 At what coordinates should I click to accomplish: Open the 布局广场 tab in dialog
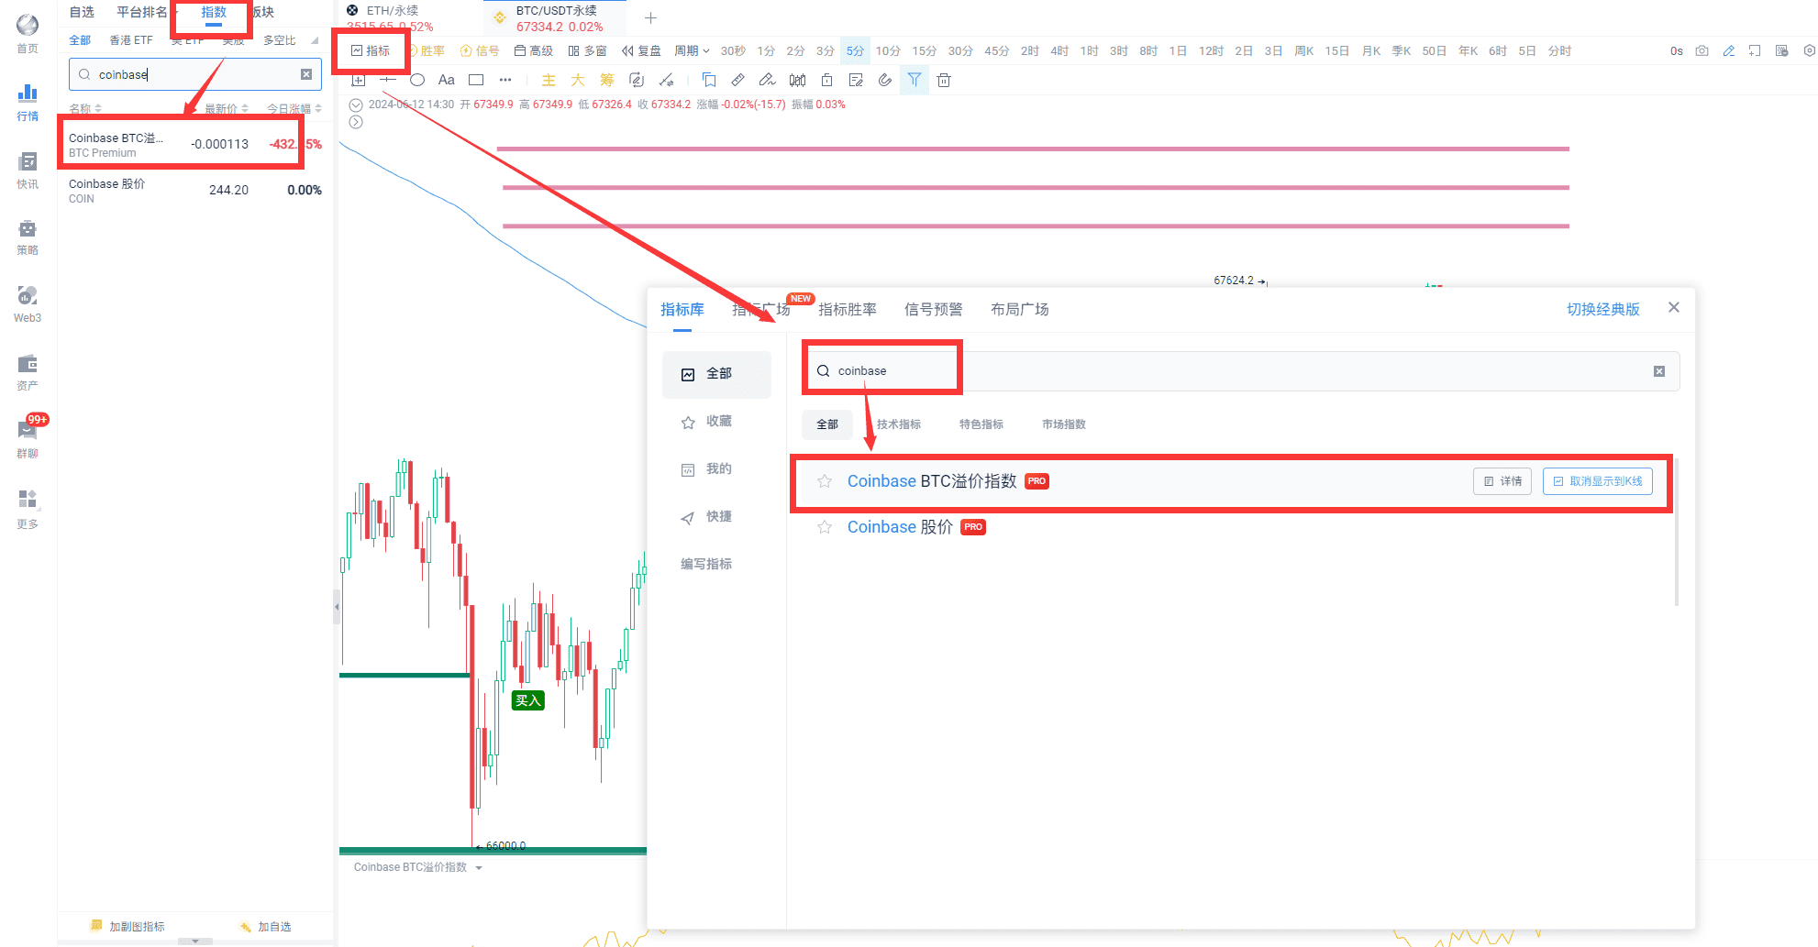pos(1020,310)
